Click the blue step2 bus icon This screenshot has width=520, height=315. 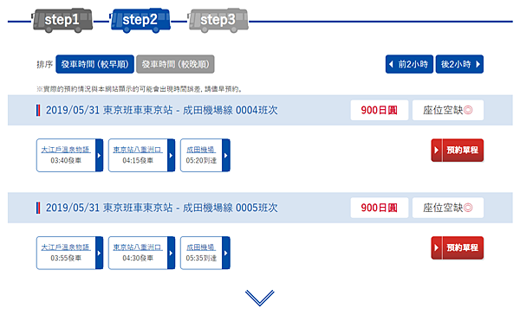click(140, 20)
